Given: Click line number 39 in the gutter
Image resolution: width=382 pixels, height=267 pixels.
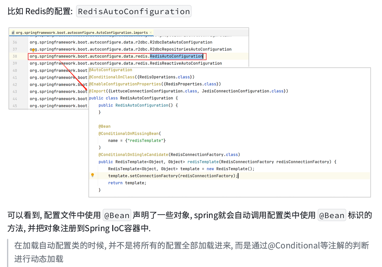Looking at the screenshot, I should pyautogui.click(x=15, y=63).
